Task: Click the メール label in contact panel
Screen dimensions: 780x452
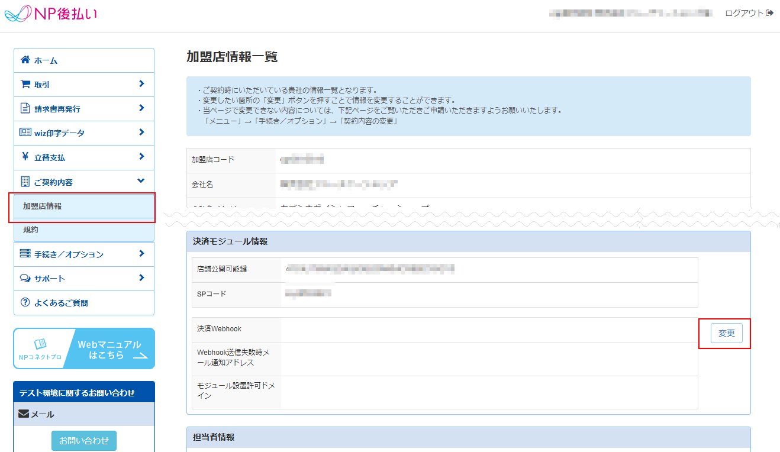Action: pos(43,415)
